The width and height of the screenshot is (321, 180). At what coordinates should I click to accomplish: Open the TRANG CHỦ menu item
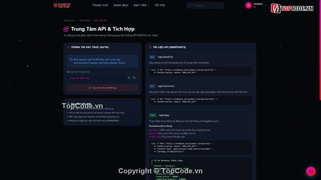(100, 5)
